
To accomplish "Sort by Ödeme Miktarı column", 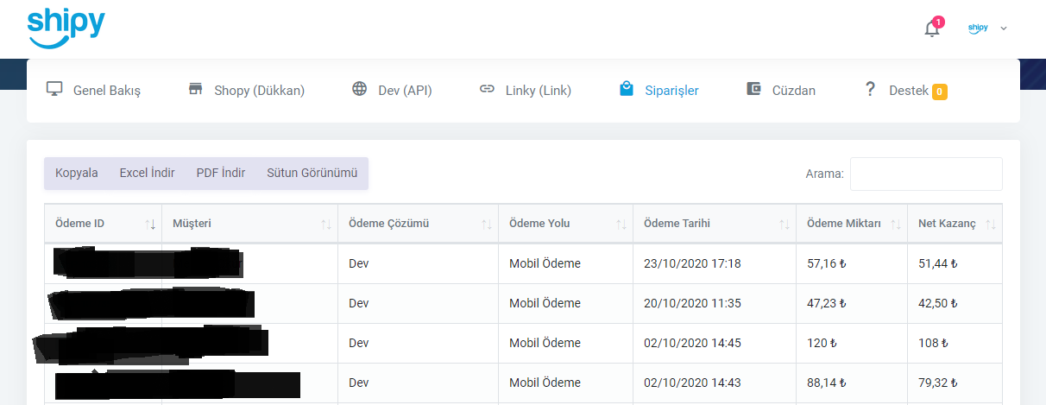I will (x=852, y=224).
